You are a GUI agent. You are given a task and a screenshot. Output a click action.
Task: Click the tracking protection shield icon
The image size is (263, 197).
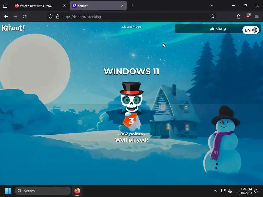point(51,17)
